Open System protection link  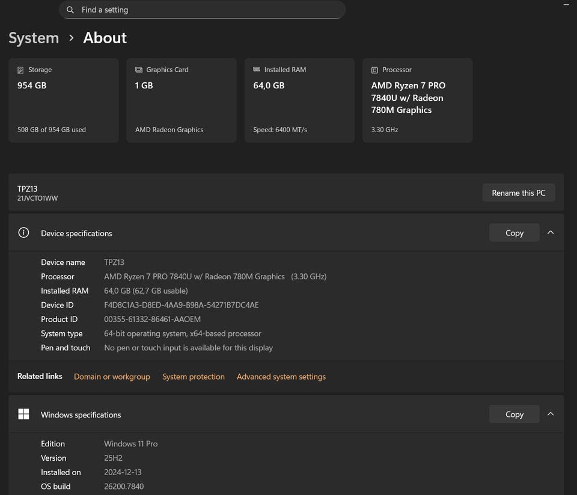193,377
